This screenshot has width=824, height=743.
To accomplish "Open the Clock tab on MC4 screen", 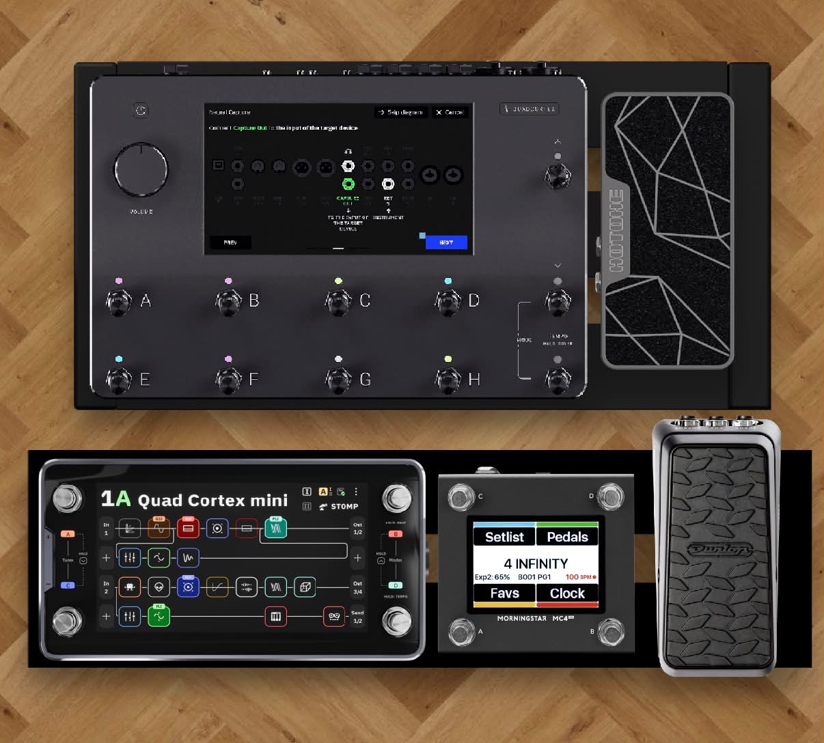I will pos(568,593).
